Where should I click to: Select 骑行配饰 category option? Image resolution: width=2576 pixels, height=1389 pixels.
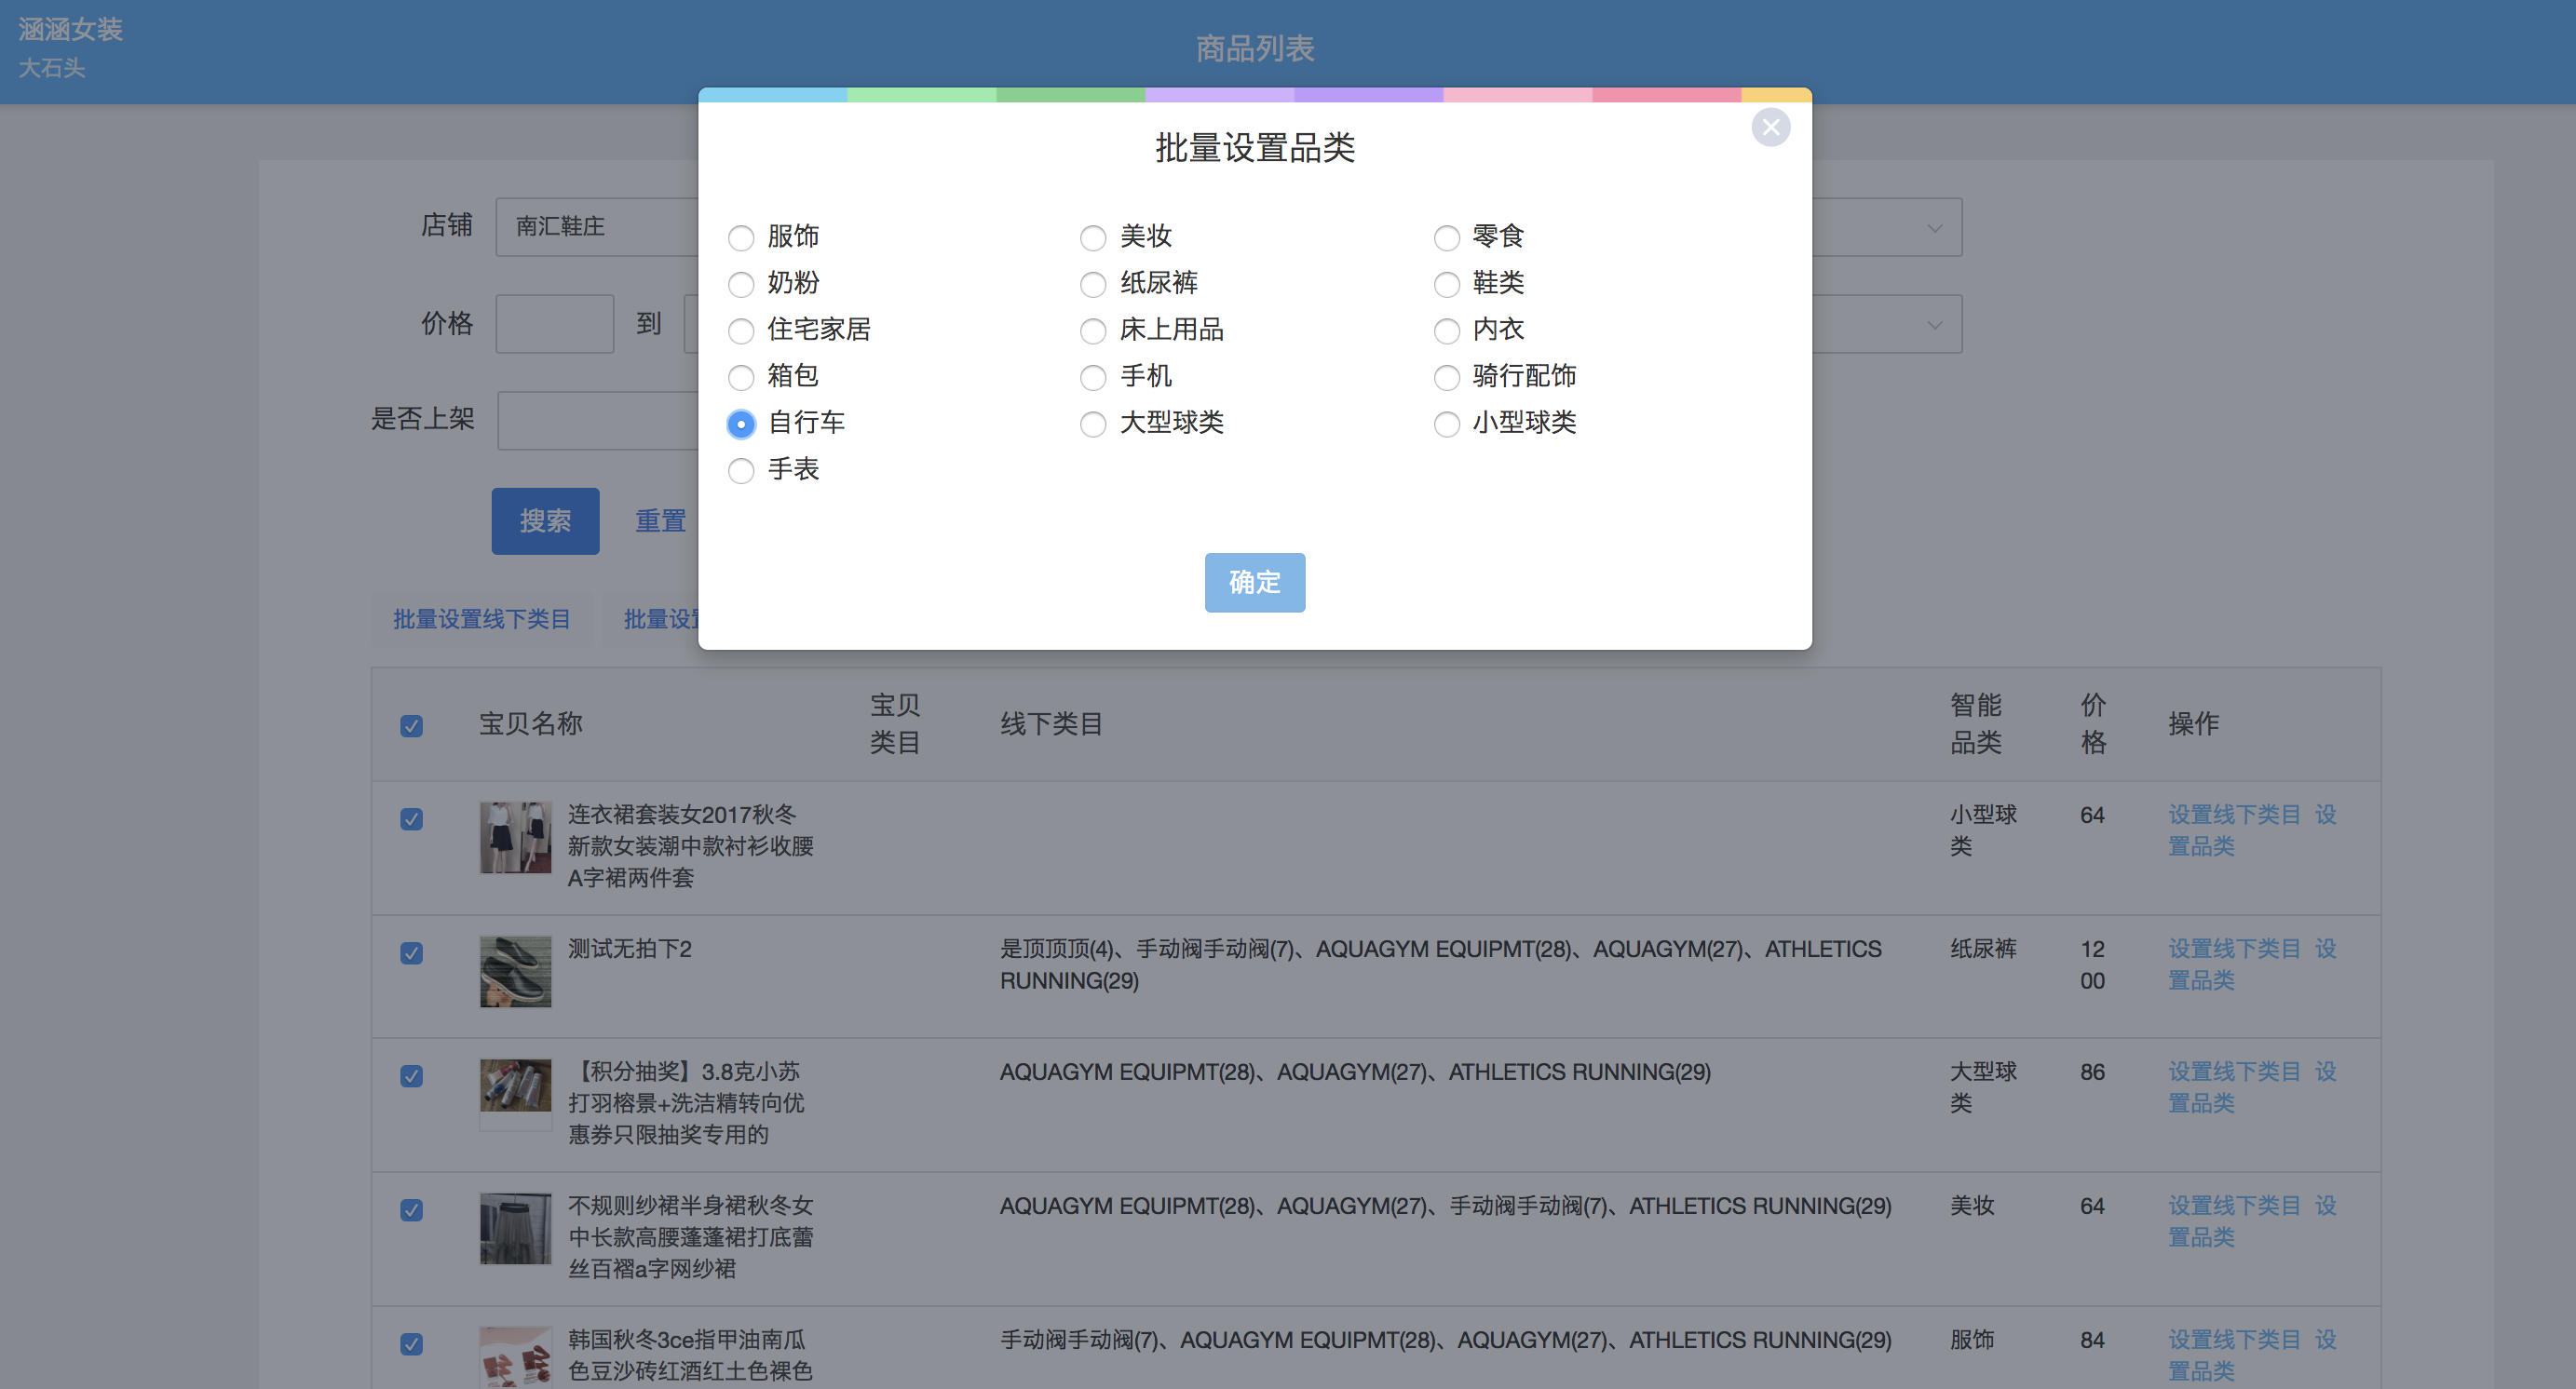1446,378
